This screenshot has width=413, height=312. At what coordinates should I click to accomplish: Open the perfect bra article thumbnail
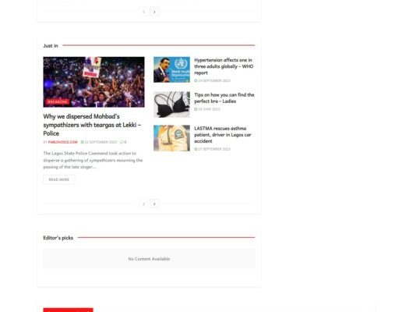tap(171, 105)
